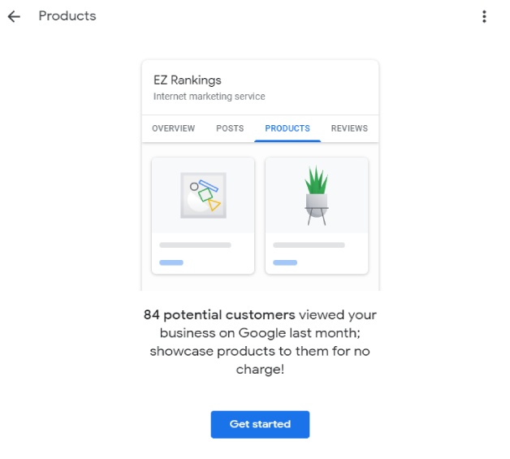Click the Internet marketing service subtitle
510x459 pixels.
[x=210, y=97]
